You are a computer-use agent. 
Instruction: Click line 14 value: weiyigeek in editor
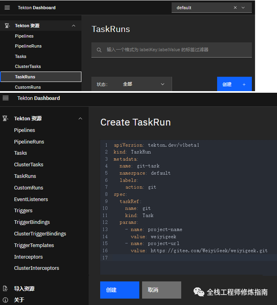pos(153,237)
